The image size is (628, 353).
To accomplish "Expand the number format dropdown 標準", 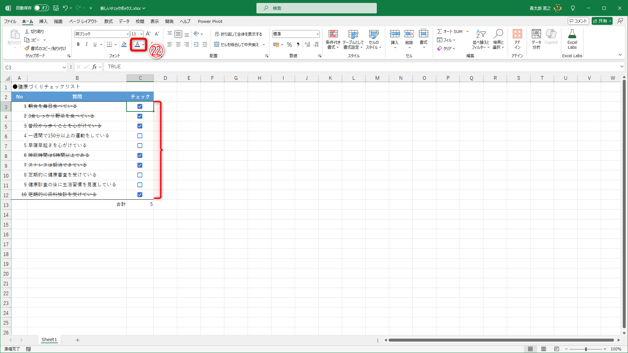I will coord(317,34).
